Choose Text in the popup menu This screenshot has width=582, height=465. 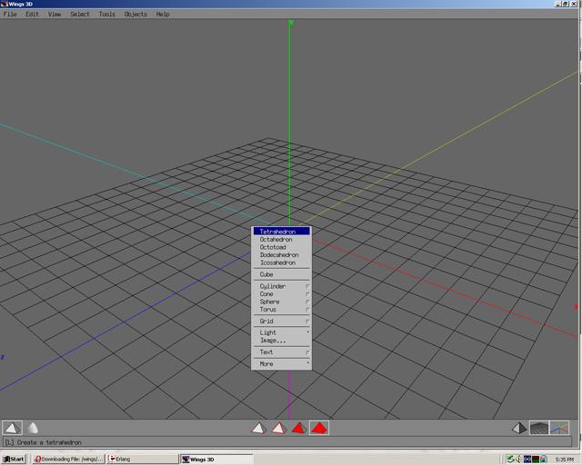pos(281,352)
